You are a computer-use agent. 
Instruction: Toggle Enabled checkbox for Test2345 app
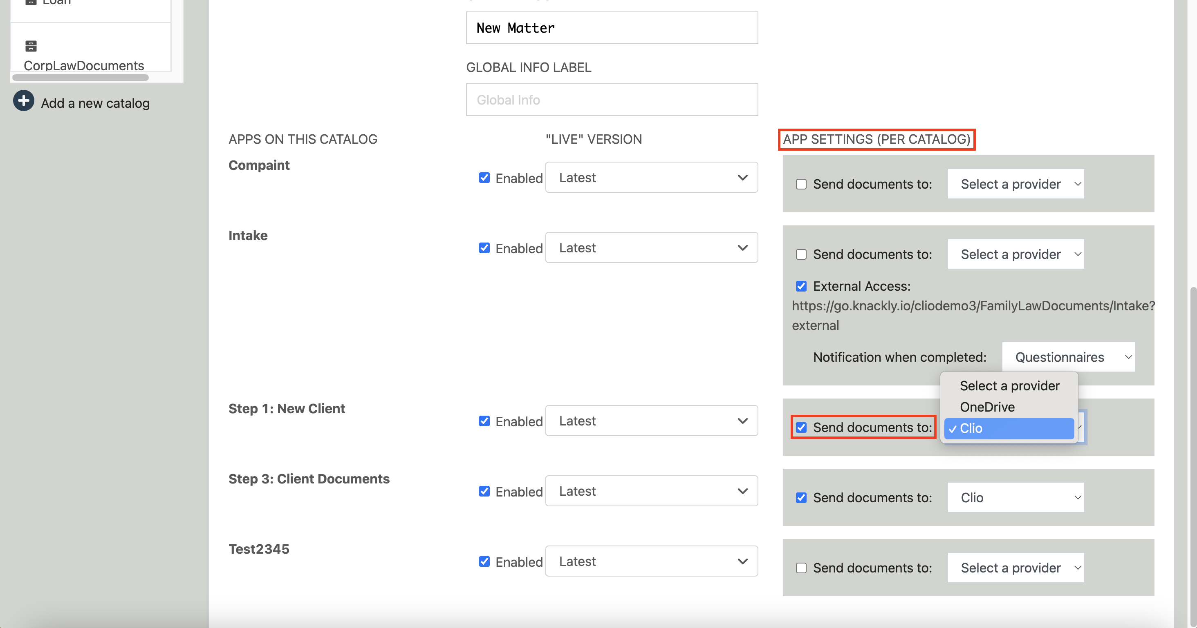(x=484, y=561)
